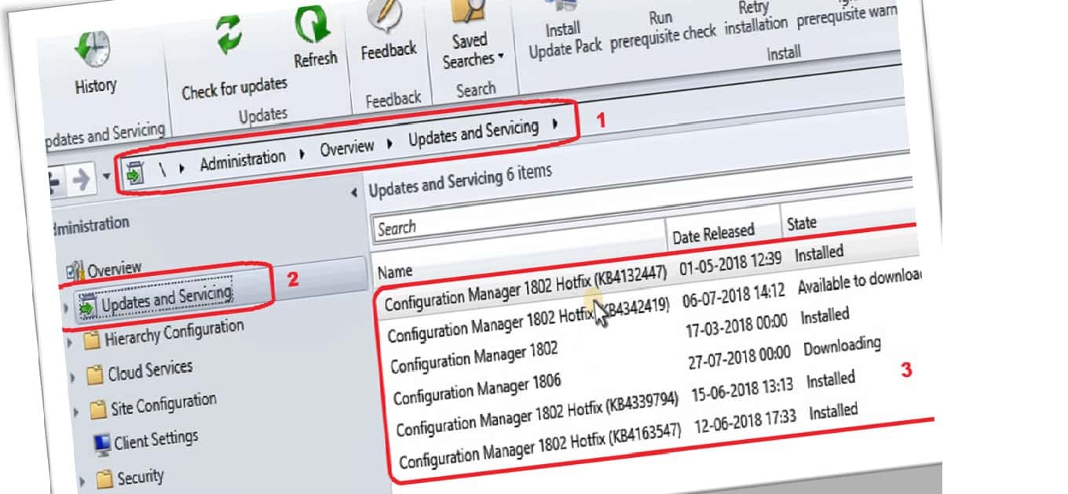Click date 17-03-2018 00:00
1068x494 pixels.
[736, 325]
